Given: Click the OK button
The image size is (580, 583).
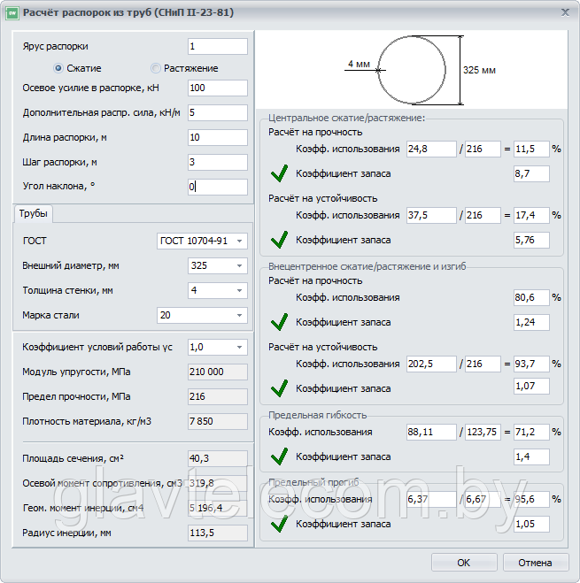Looking at the screenshot, I should click(x=464, y=563).
